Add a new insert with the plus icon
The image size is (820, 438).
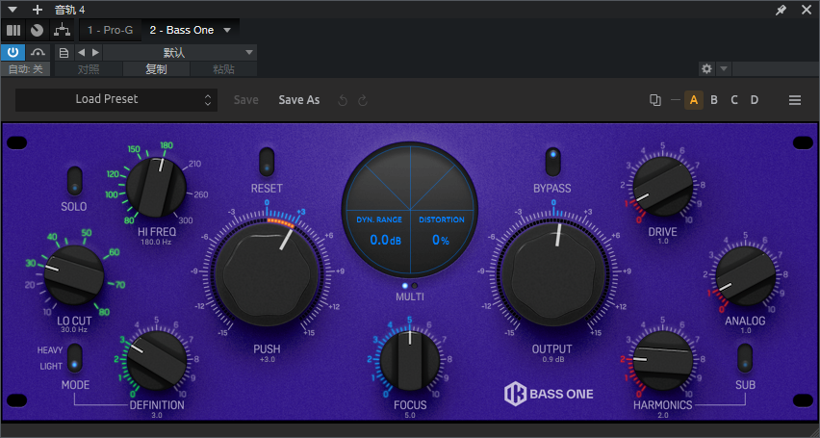point(38,10)
